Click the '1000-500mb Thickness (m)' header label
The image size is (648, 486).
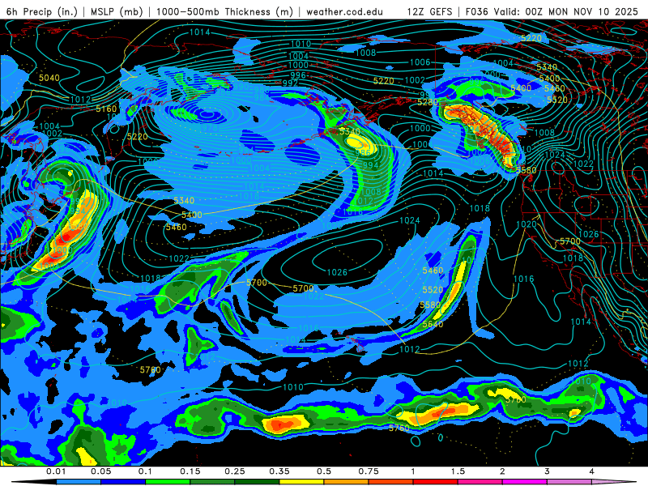click(x=224, y=11)
